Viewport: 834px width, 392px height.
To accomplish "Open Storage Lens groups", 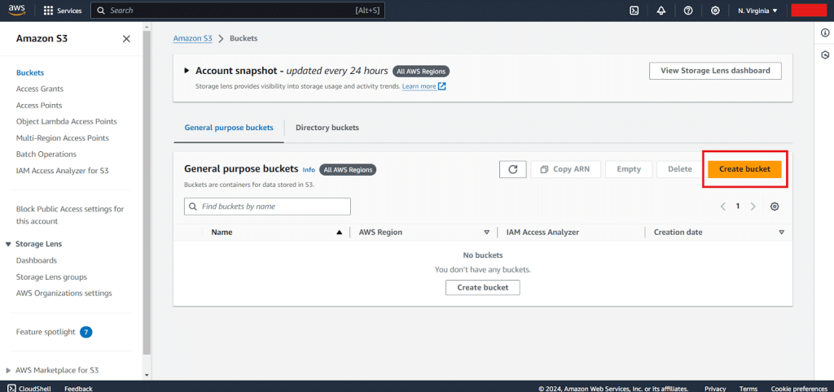I will click(51, 277).
